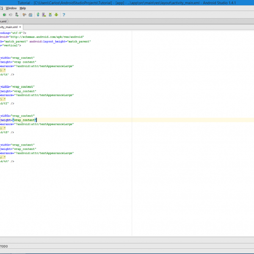Sync Project with Gradle Files icon
Image resolution: width=254 pixels, height=254 pixels.
pos(38,15)
